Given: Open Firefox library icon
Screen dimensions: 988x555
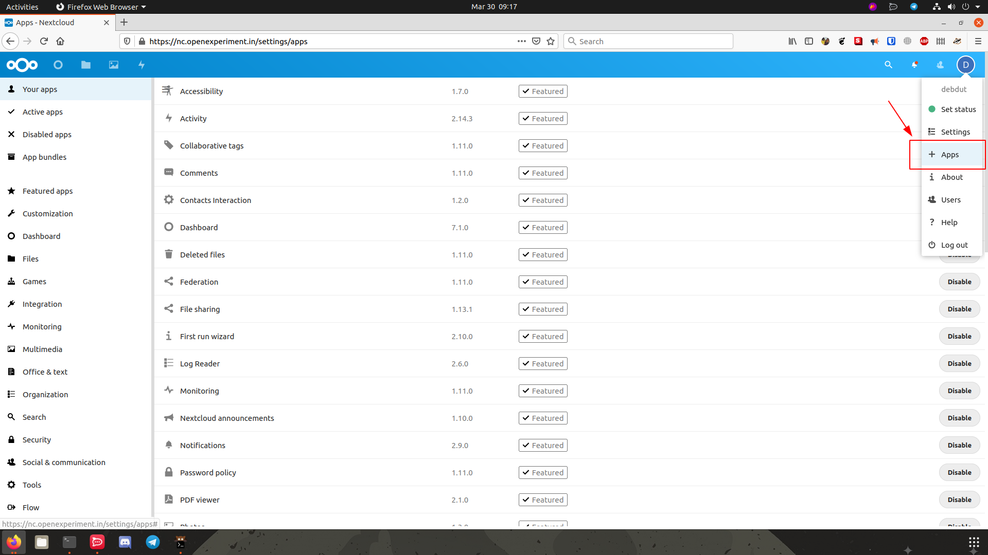Looking at the screenshot, I should (x=792, y=41).
